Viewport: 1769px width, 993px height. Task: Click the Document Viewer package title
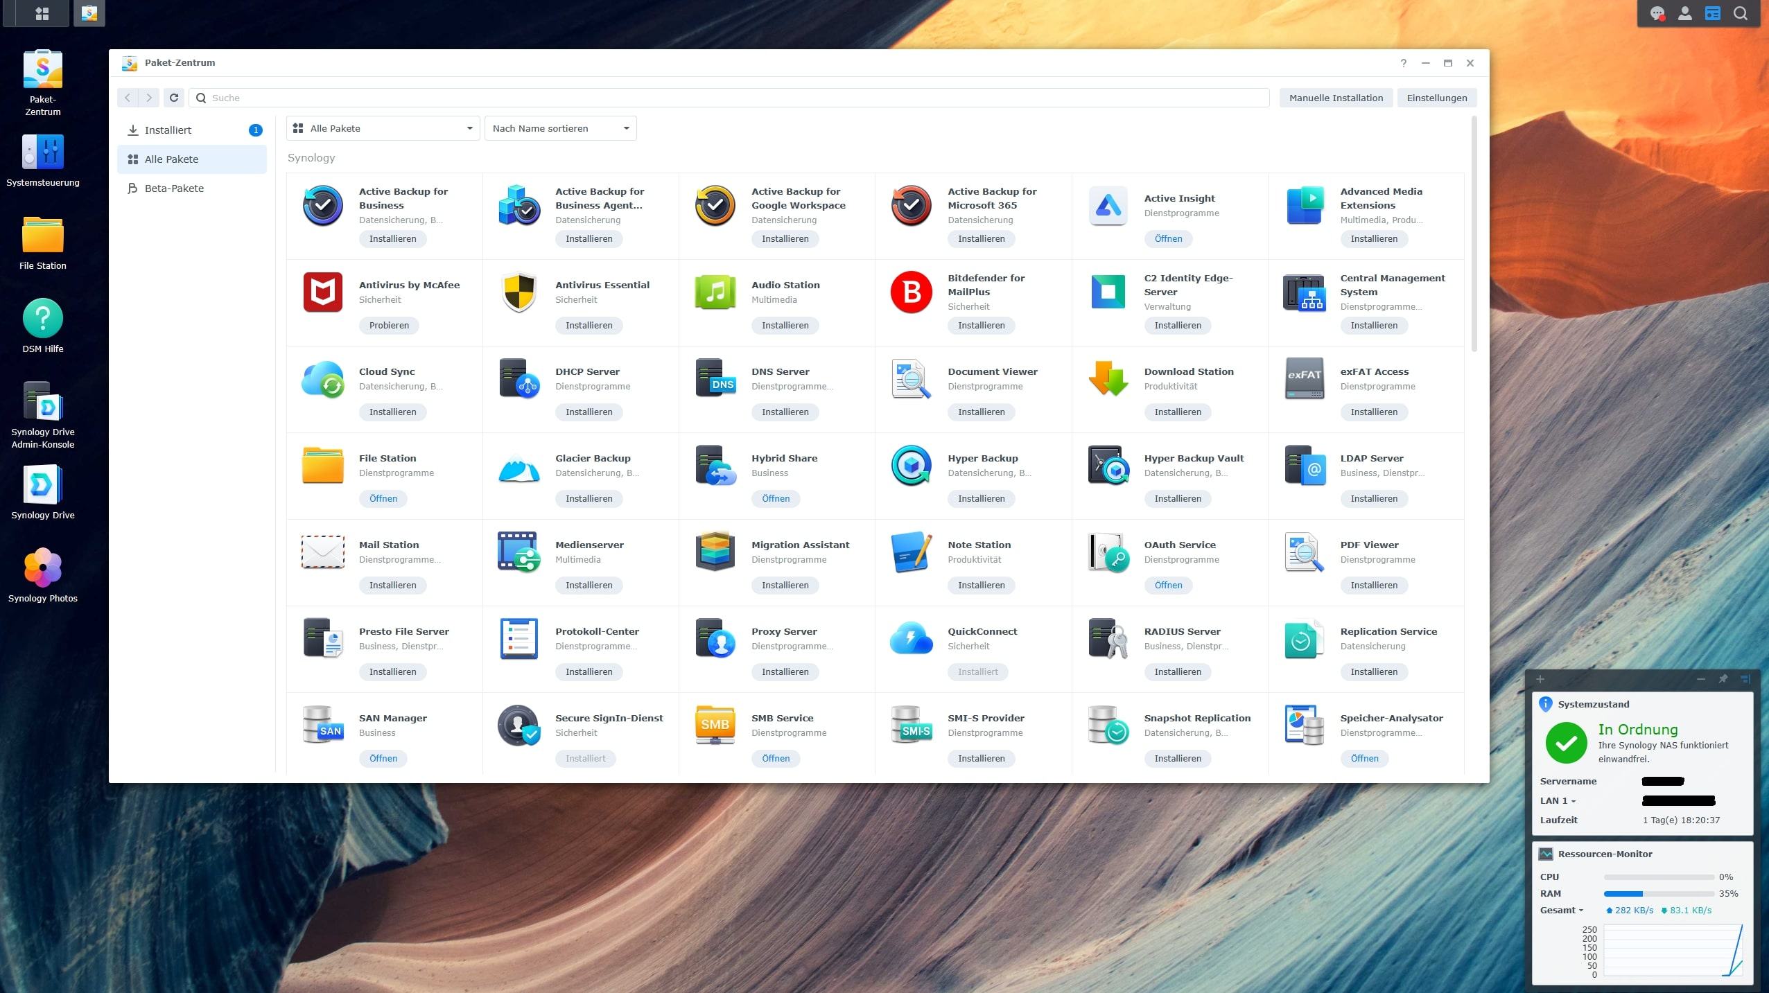[x=993, y=371]
